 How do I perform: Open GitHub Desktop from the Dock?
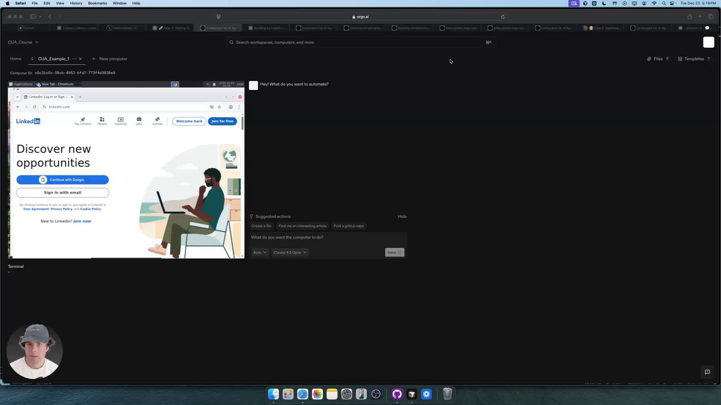pyautogui.click(x=397, y=394)
